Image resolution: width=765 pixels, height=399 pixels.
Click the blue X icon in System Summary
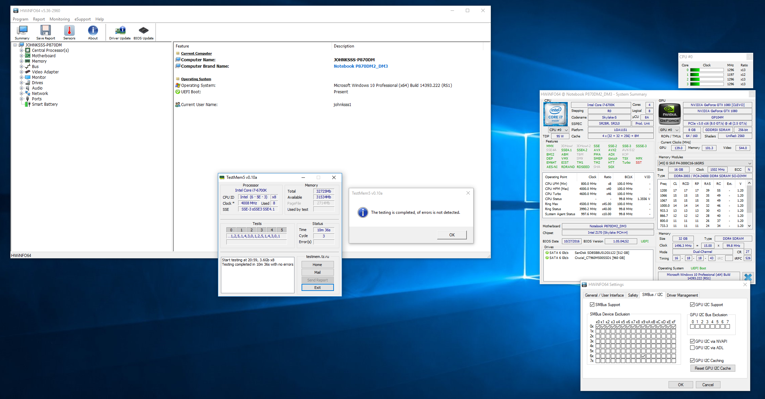pyautogui.click(x=748, y=277)
